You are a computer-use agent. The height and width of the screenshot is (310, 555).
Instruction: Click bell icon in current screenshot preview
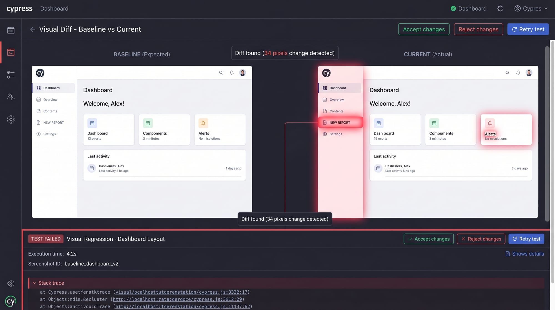(518, 73)
